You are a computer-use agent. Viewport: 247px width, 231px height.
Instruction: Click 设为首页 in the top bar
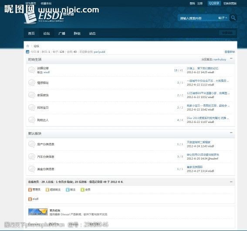(x=30, y=3)
